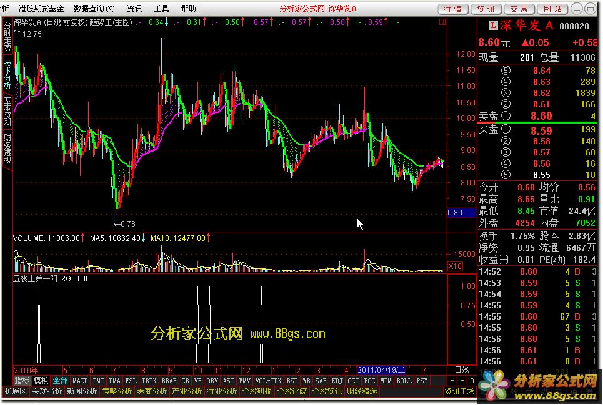603x405 pixels.
Task: Choose the FSL indicator
Action: (131, 381)
